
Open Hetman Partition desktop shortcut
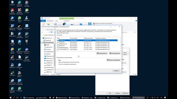[x=20, y=74]
